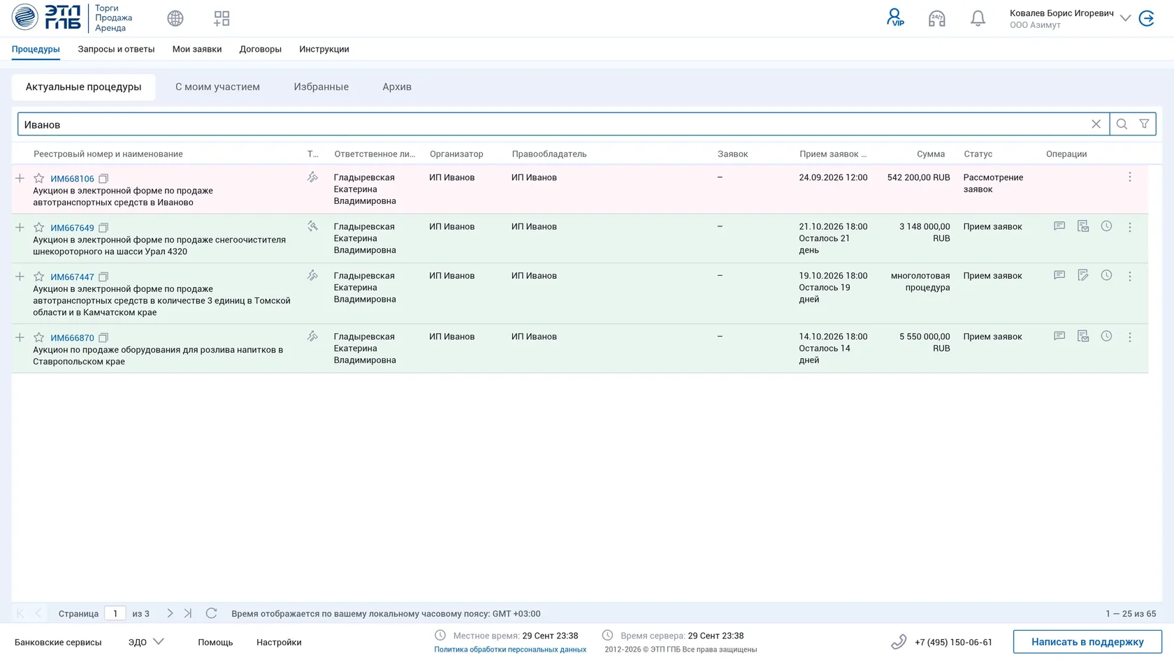Screen dimensions: 1174x660
Task: Focus the page number field
Action: pyautogui.click(x=115, y=613)
